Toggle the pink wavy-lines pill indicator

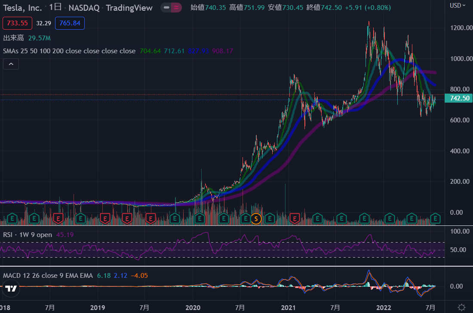(176, 8)
